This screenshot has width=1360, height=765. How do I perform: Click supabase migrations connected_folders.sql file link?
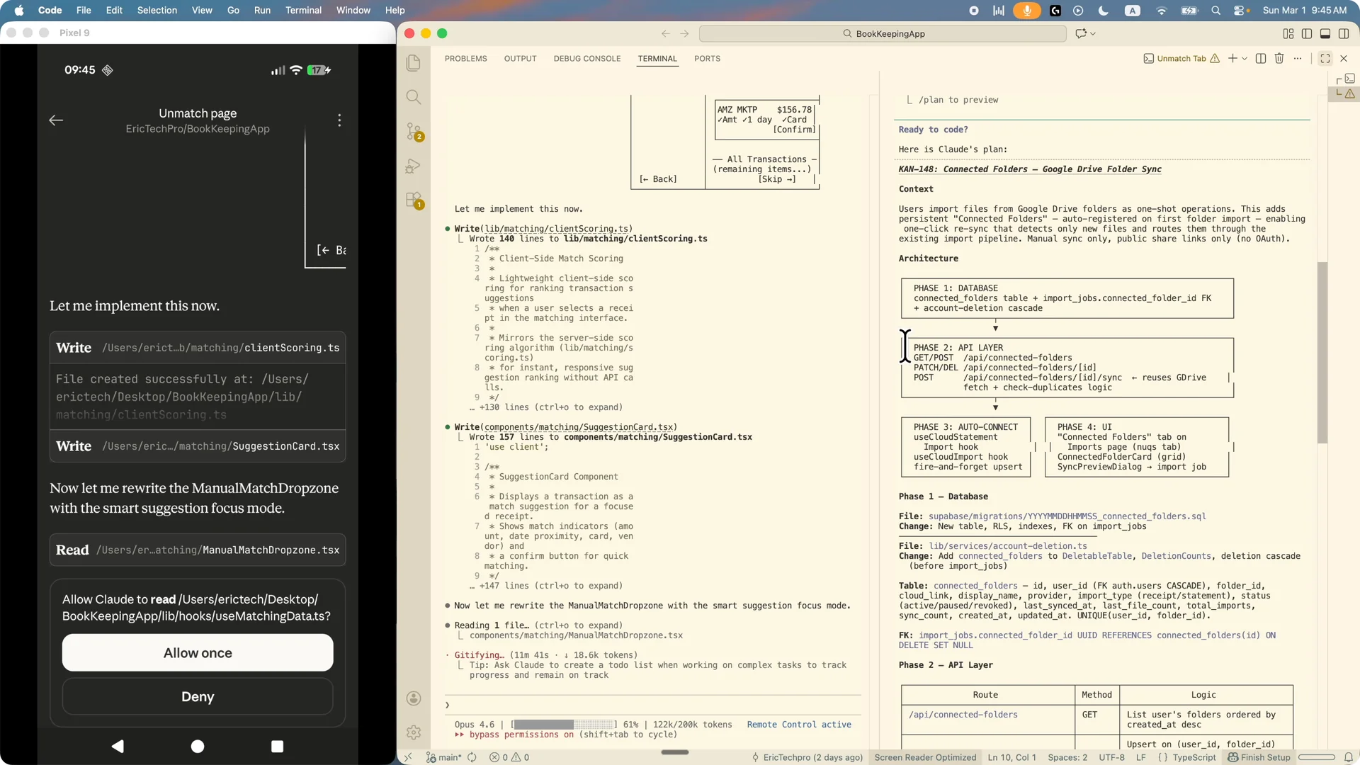(1067, 516)
